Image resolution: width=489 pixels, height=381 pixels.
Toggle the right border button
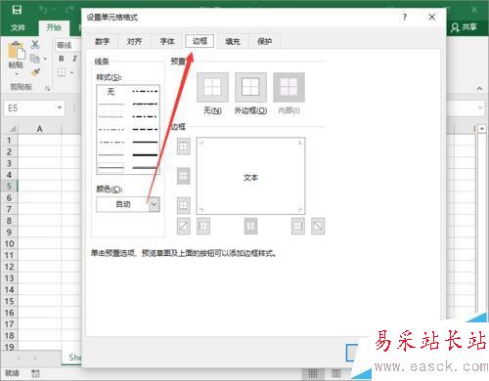(x=298, y=226)
